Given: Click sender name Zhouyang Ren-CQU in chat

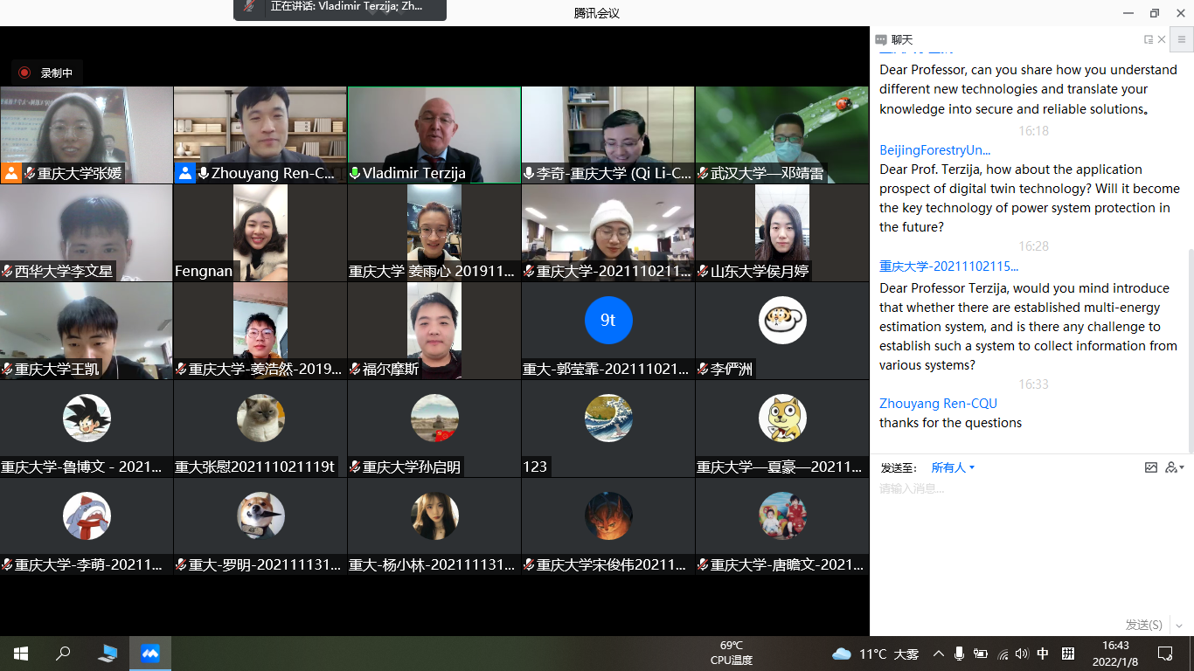Looking at the screenshot, I should click(x=938, y=404).
